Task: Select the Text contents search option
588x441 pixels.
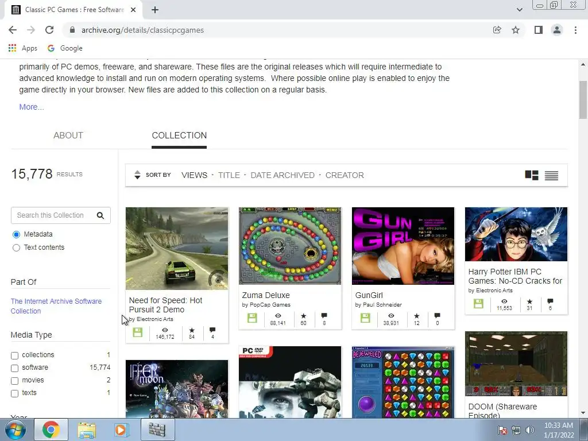Action: coord(16,247)
